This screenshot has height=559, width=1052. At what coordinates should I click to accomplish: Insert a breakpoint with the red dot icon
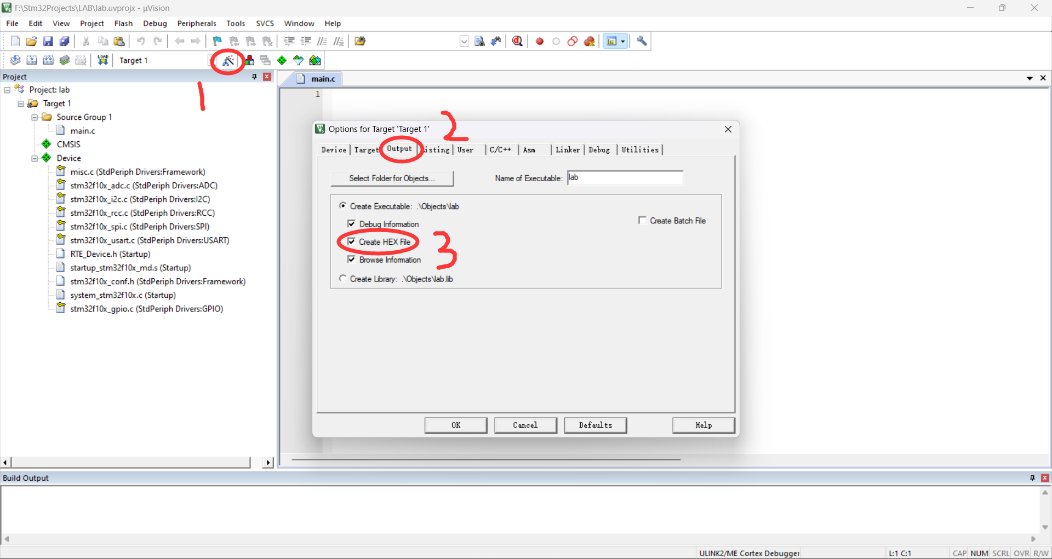coord(540,41)
